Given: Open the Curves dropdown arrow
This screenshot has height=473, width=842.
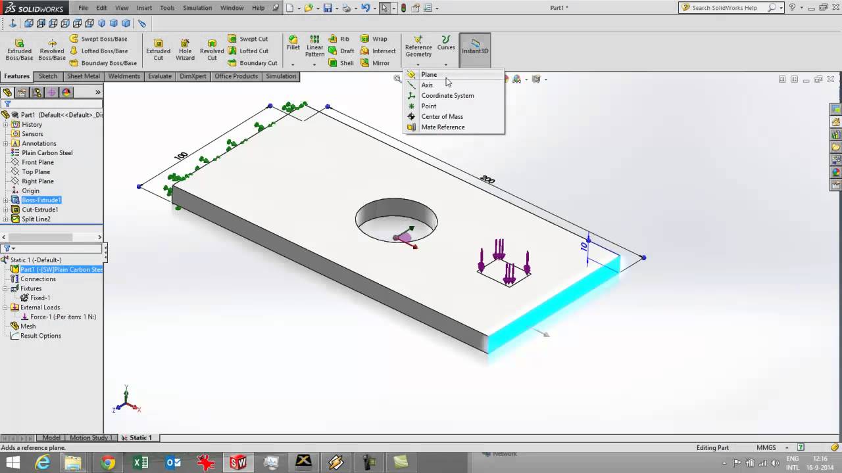Looking at the screenshot, I should click(446, 64).
